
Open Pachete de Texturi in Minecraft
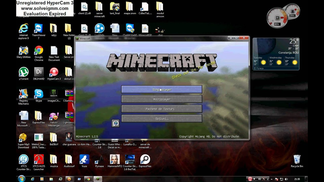pyautogui.click(x=162, y=109)
